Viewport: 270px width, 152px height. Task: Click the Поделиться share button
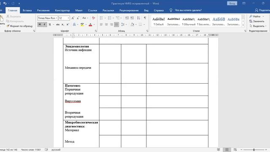tap(262, 10)
